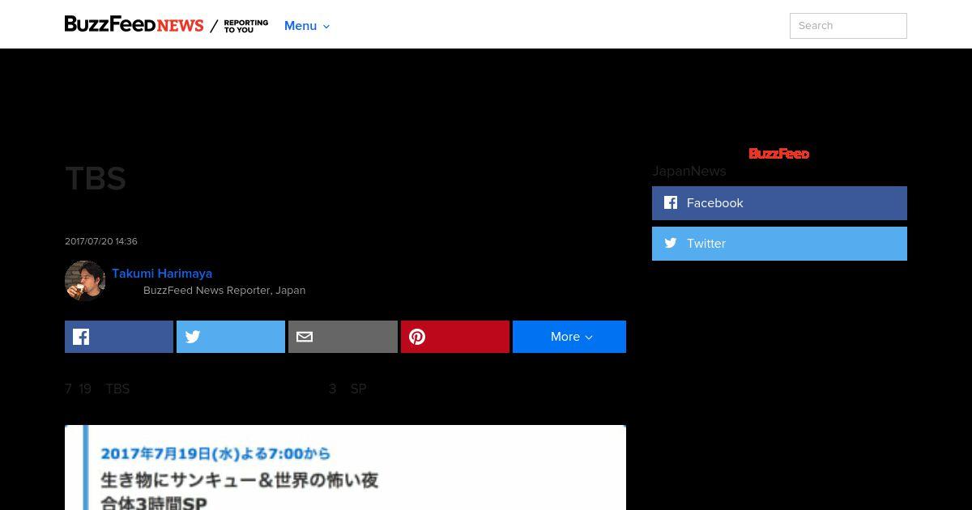The width and height of the screenshot is (972, 510).
Task: Share article on Facebook icon button
Action: [119, 337]
